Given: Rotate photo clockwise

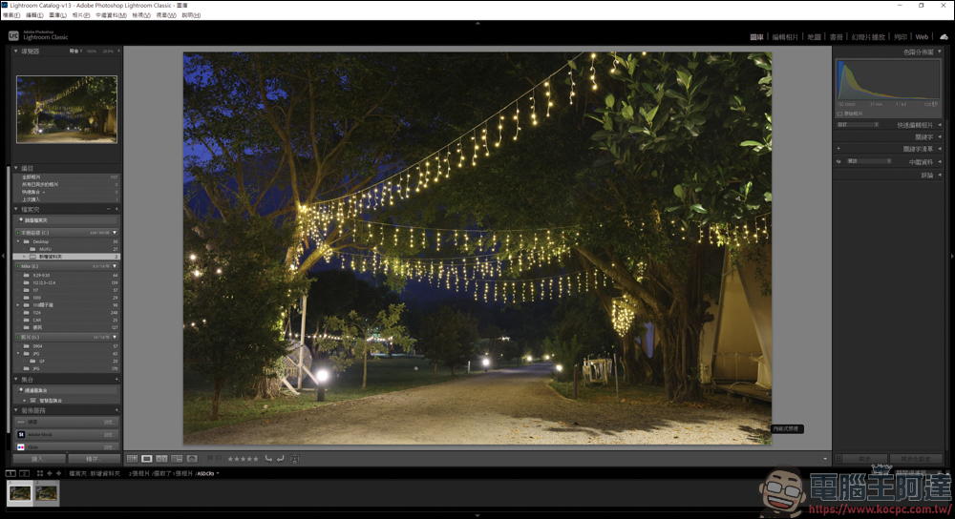Looking at the screenshot, I should click(280, 459).
